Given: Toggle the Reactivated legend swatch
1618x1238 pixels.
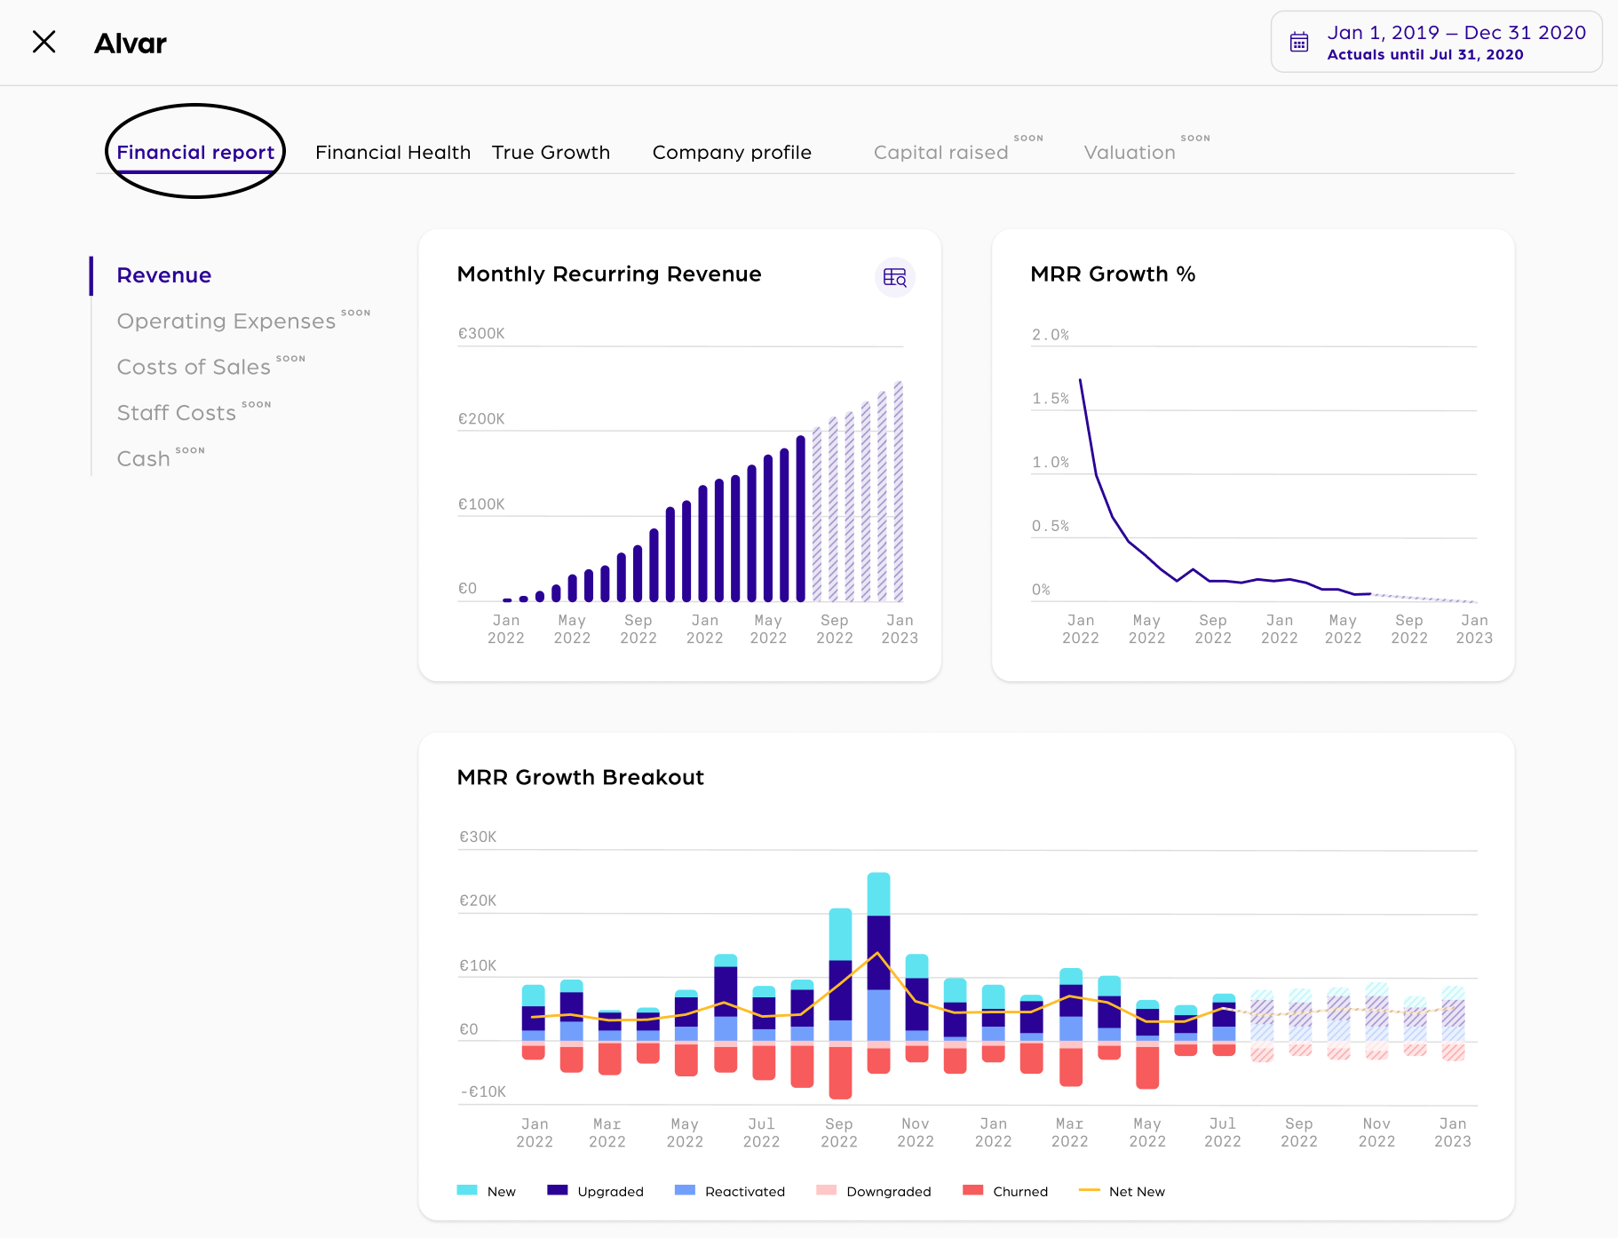Looking at the screenshot, I should coord(685,1190).
